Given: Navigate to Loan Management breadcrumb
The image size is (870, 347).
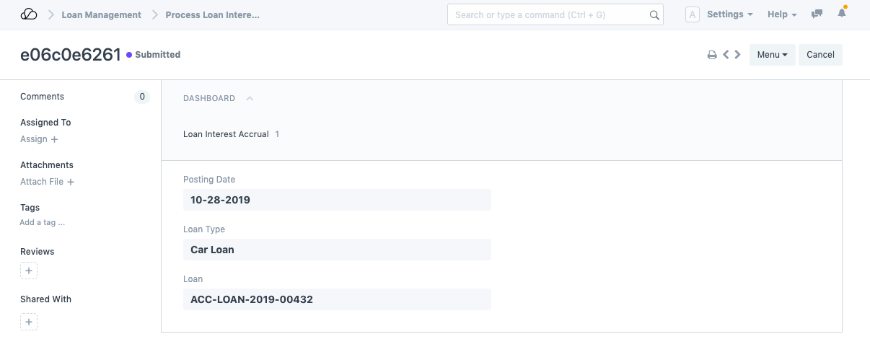Looking at the screenshot, I should [x=102, y=14].
